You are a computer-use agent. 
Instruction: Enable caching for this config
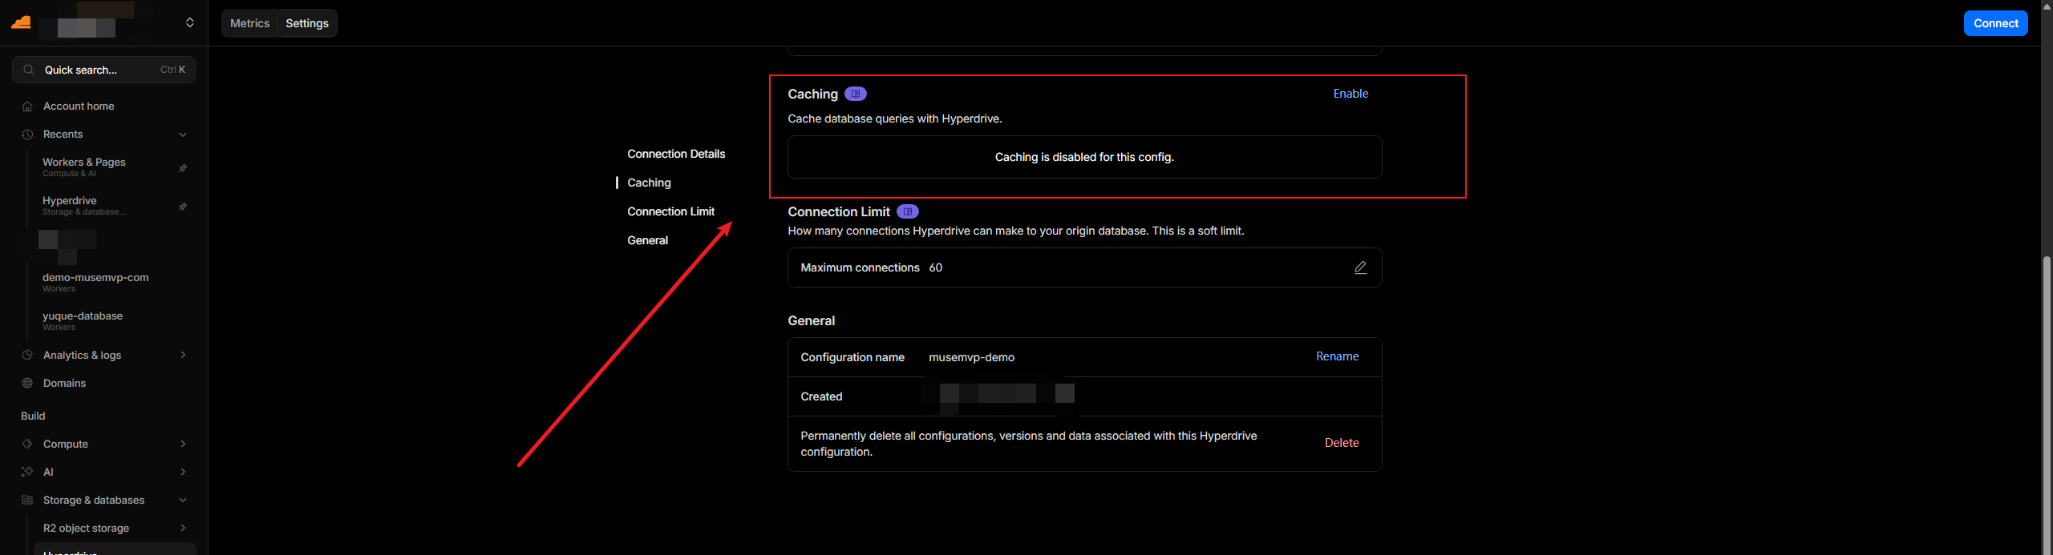1350,94
